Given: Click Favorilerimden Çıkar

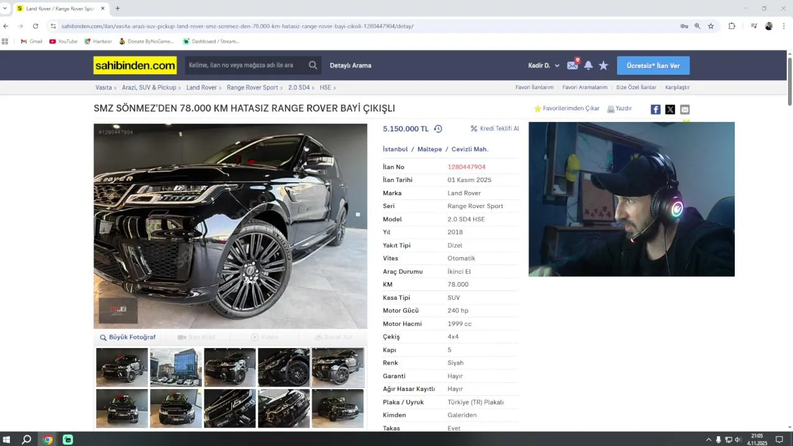Looking at the screenshot, I should [x=567, y=108].
